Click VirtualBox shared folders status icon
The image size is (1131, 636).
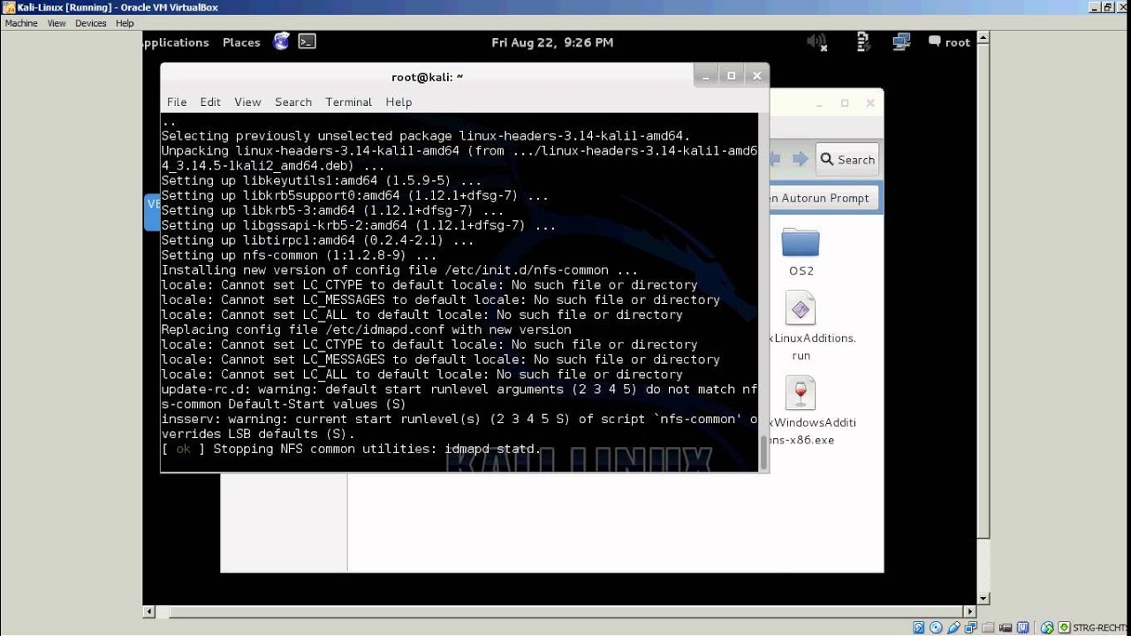click(988, 627)
